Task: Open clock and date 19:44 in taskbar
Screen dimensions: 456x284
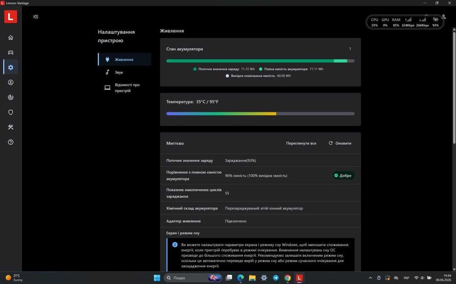Action: [444, 278]
